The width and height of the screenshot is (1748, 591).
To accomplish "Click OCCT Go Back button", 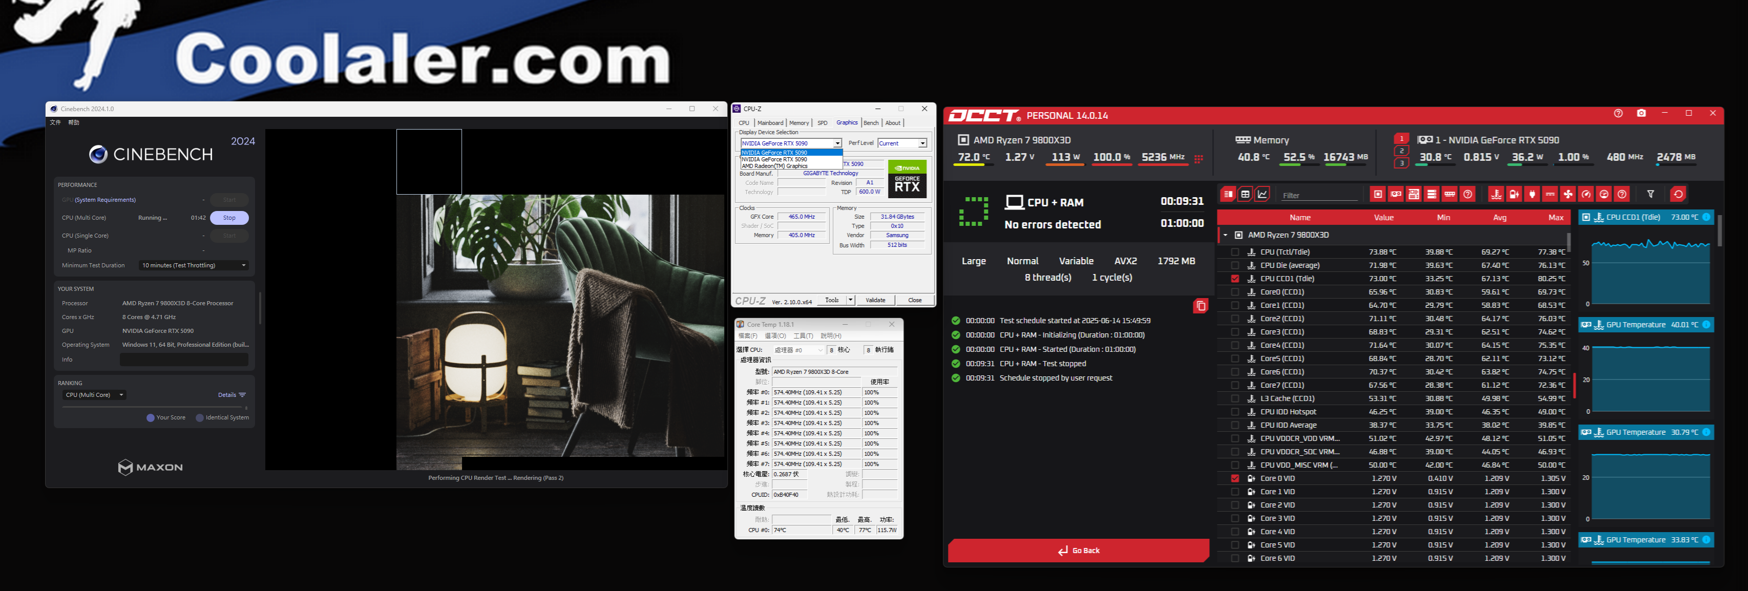I will click(x=1079, y=551).
